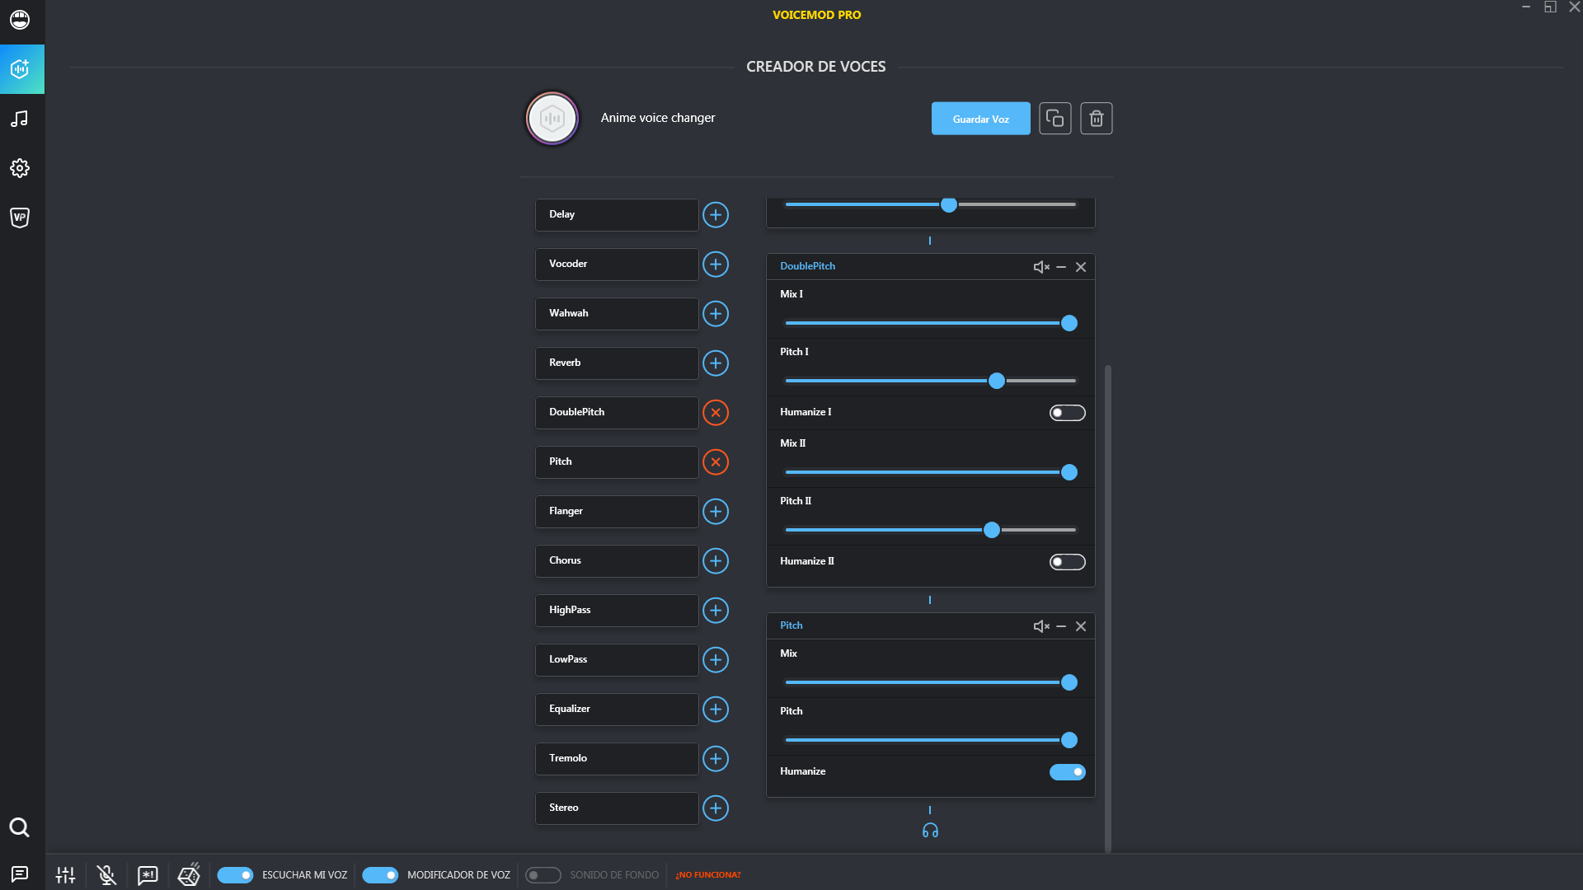This screenshot has width=1583, height=890.
Task: Remove the Pitch effect from list
Action: tap(716, 462)
